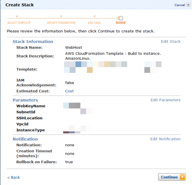
Task: Click the Rollback on Failure label
Action: [36, 162]
